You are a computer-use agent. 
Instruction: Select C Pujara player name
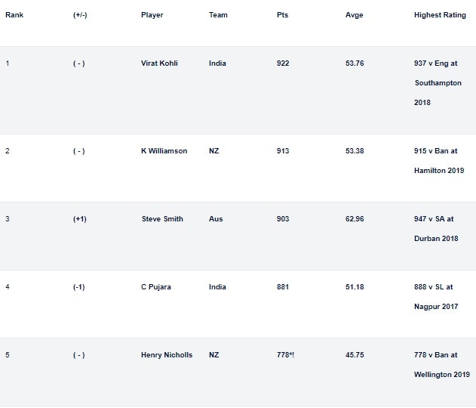click(156, 287)
